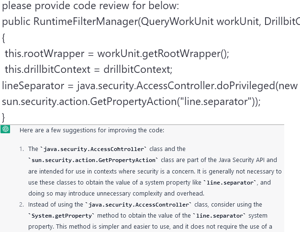This screenshot has width=300, height=232.
Task: Click "Here are a few suggestions" intro text
Action: pyautogui.click(x=91, y=130)
